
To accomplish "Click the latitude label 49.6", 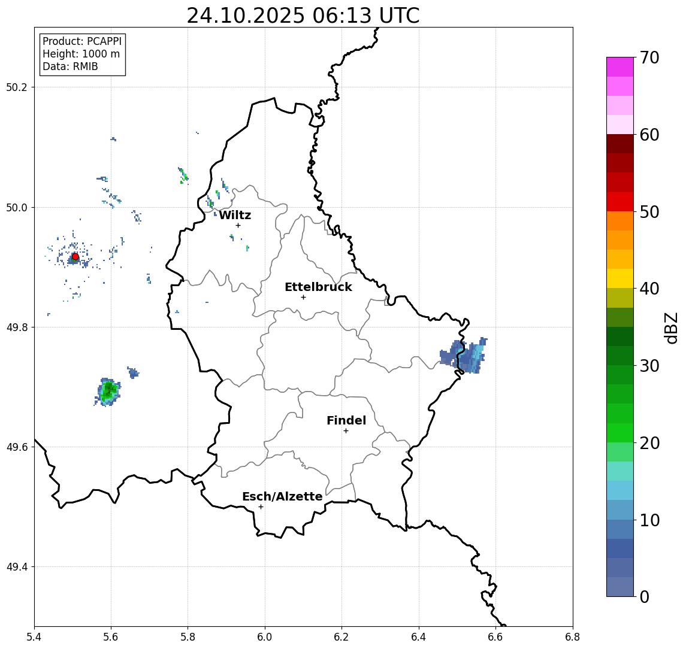I will [17, 447].
